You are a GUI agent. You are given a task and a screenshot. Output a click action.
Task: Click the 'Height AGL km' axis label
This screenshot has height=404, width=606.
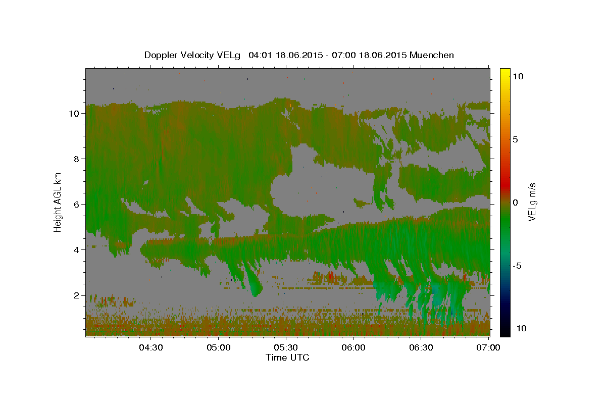(58, 202)
